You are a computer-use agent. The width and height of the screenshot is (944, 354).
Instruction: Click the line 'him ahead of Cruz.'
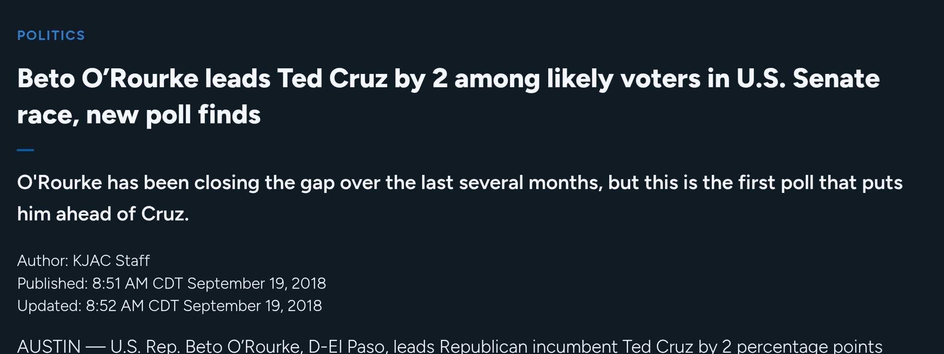(x=103, y=214)
